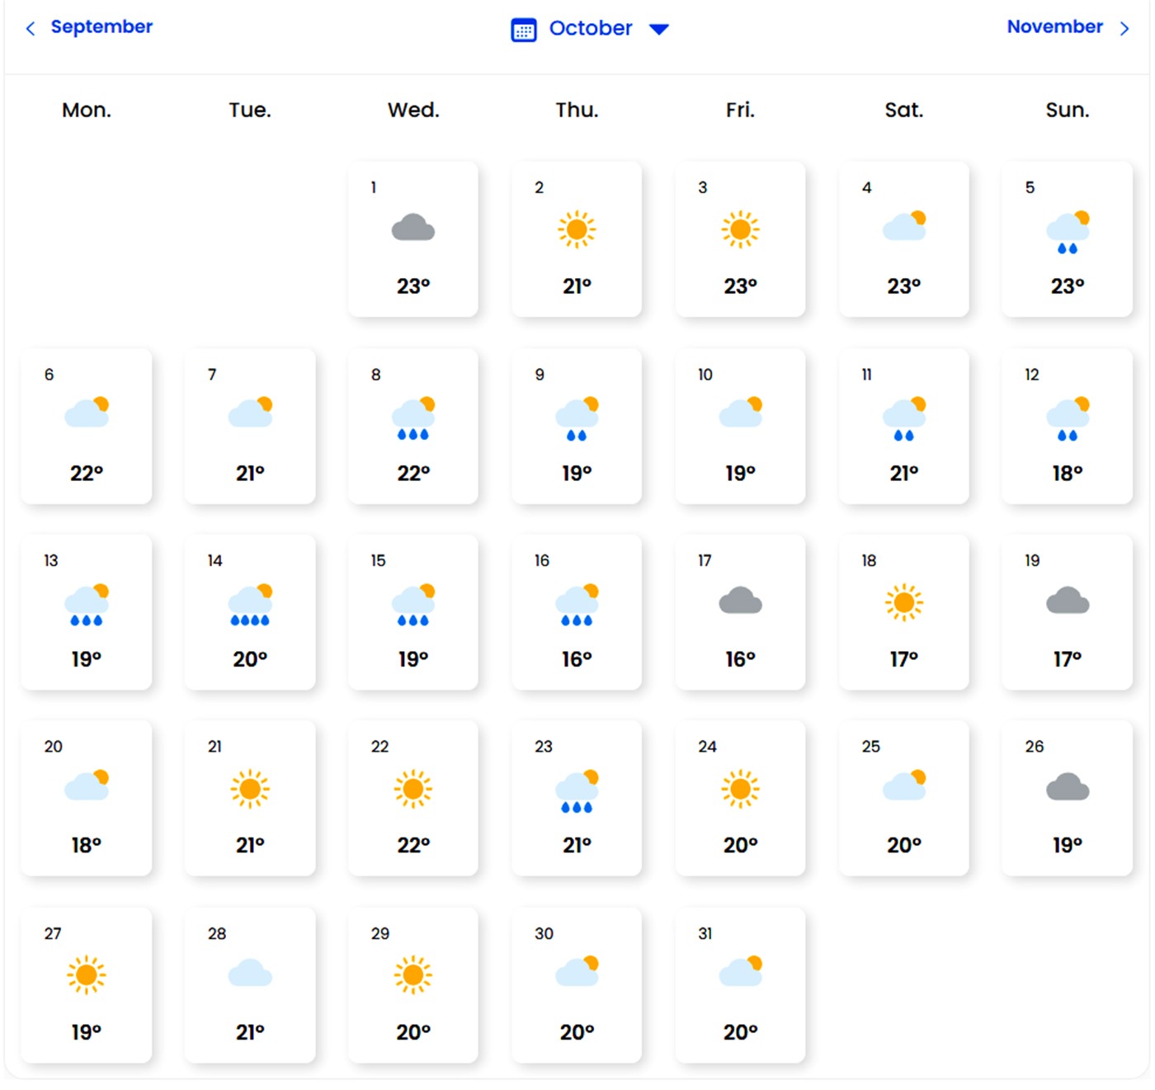Click the heavy rain icon on October 14
This screenshot has height=1090, width=1155.
[250, 605]
